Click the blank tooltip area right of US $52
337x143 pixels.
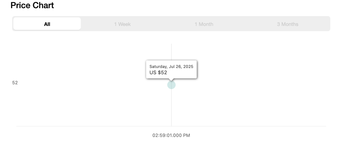[x=181, y=73]
